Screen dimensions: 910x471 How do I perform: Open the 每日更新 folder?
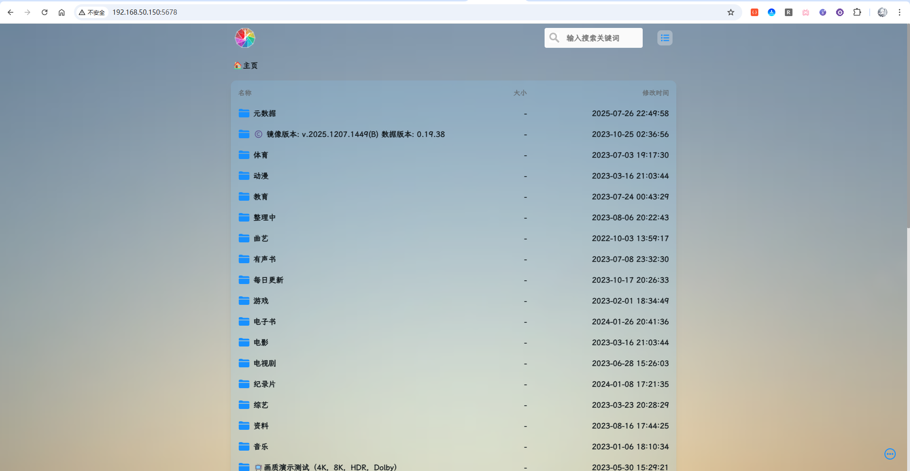(268, 280)
